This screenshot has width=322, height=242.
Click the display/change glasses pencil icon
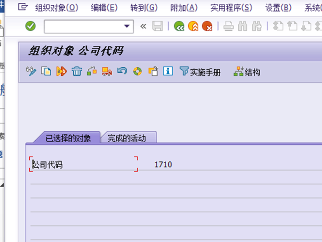pyautogui.click(x=31, y=71)
